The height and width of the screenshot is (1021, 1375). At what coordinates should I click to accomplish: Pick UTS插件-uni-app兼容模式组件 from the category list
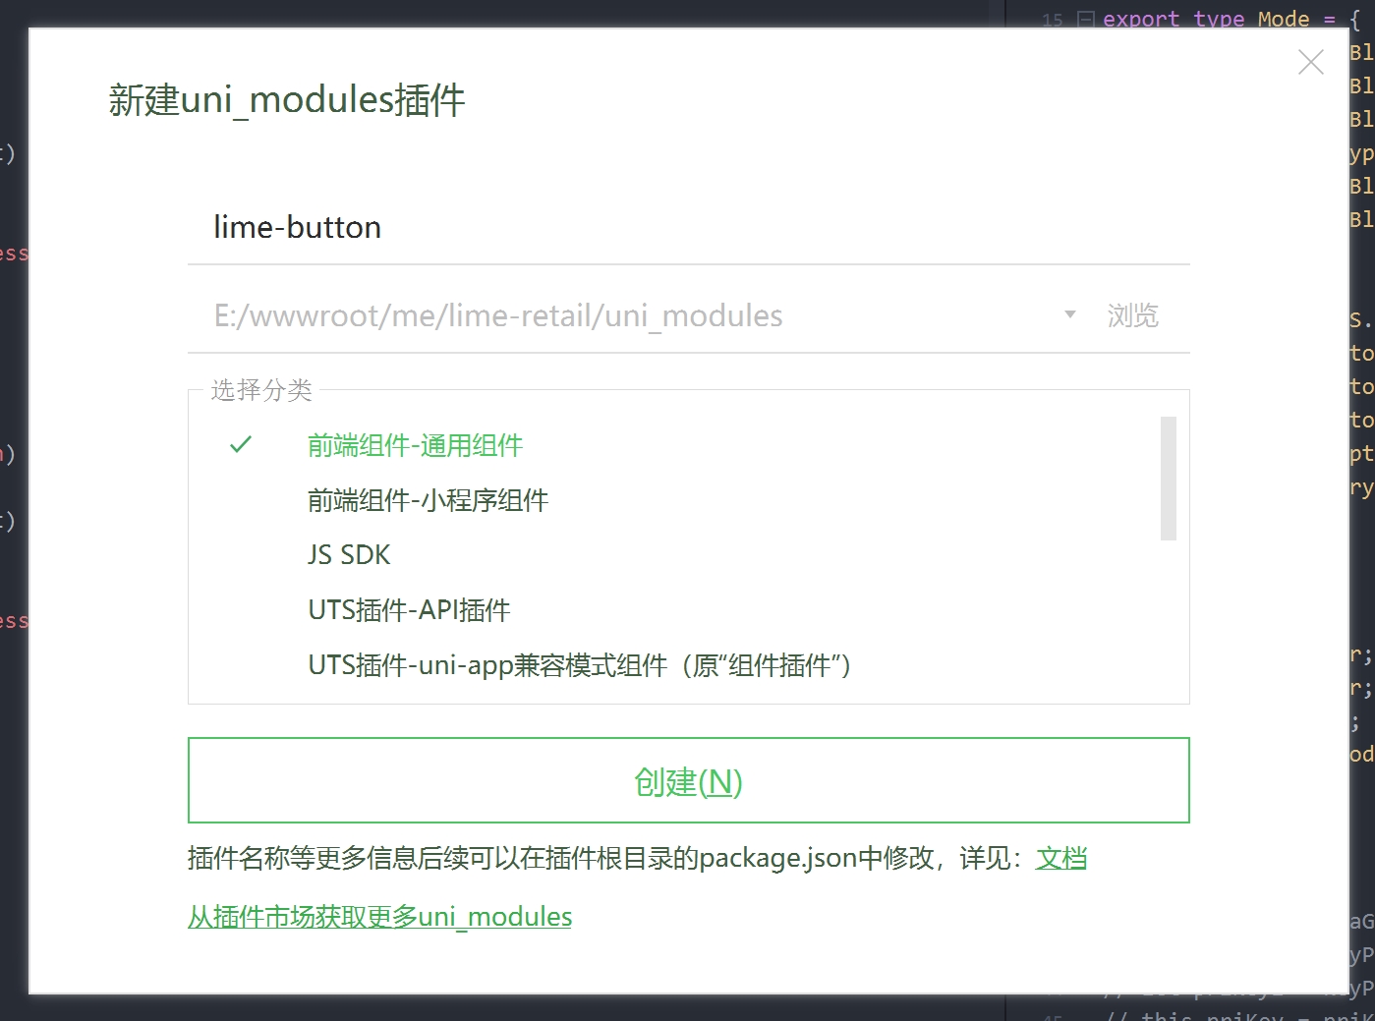[x=579, y=665]
